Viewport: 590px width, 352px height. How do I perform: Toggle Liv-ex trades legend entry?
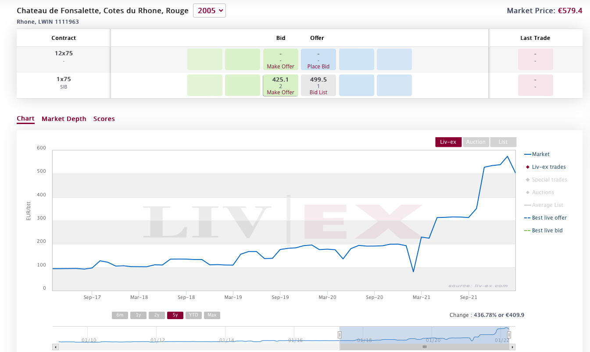[x=545, y=167]
